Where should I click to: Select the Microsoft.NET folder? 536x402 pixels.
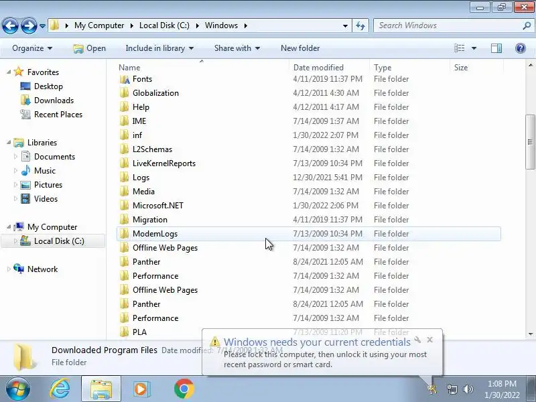point(158,206)
